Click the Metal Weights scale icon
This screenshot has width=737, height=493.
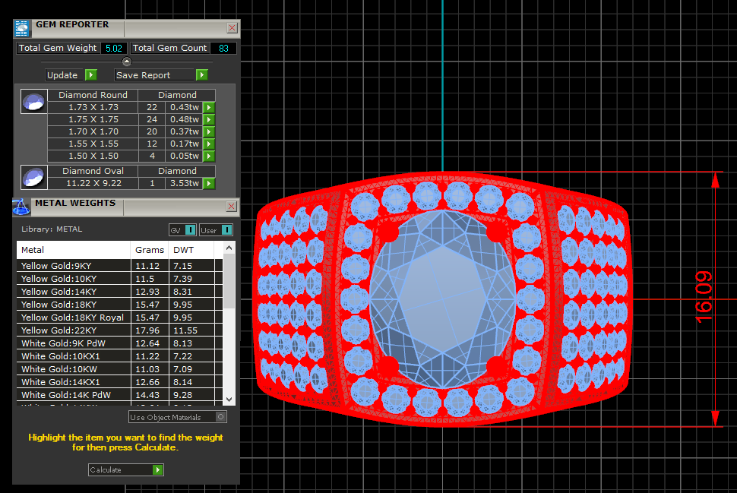[22, 206]
